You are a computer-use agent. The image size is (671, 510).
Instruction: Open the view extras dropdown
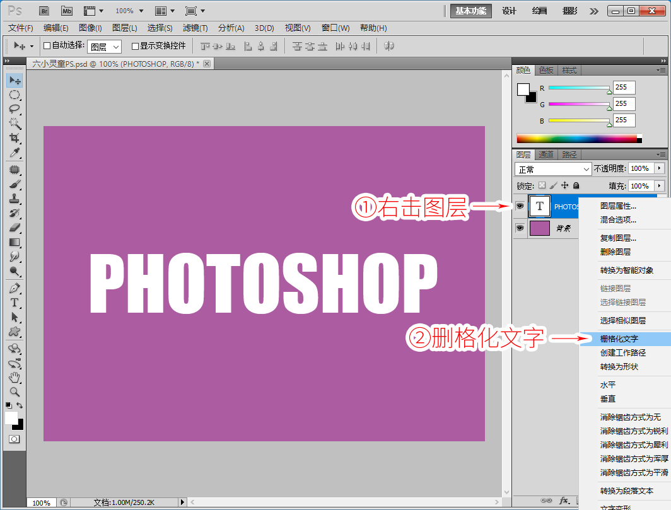click(93, 11)
